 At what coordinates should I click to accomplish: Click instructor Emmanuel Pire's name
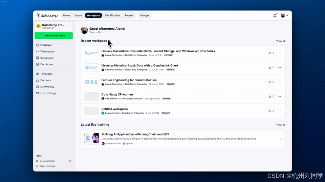point(113,144)
